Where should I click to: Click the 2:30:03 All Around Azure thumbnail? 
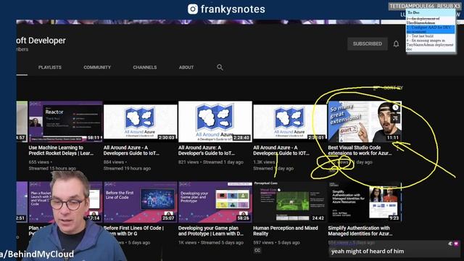click(x=140, y=122)
